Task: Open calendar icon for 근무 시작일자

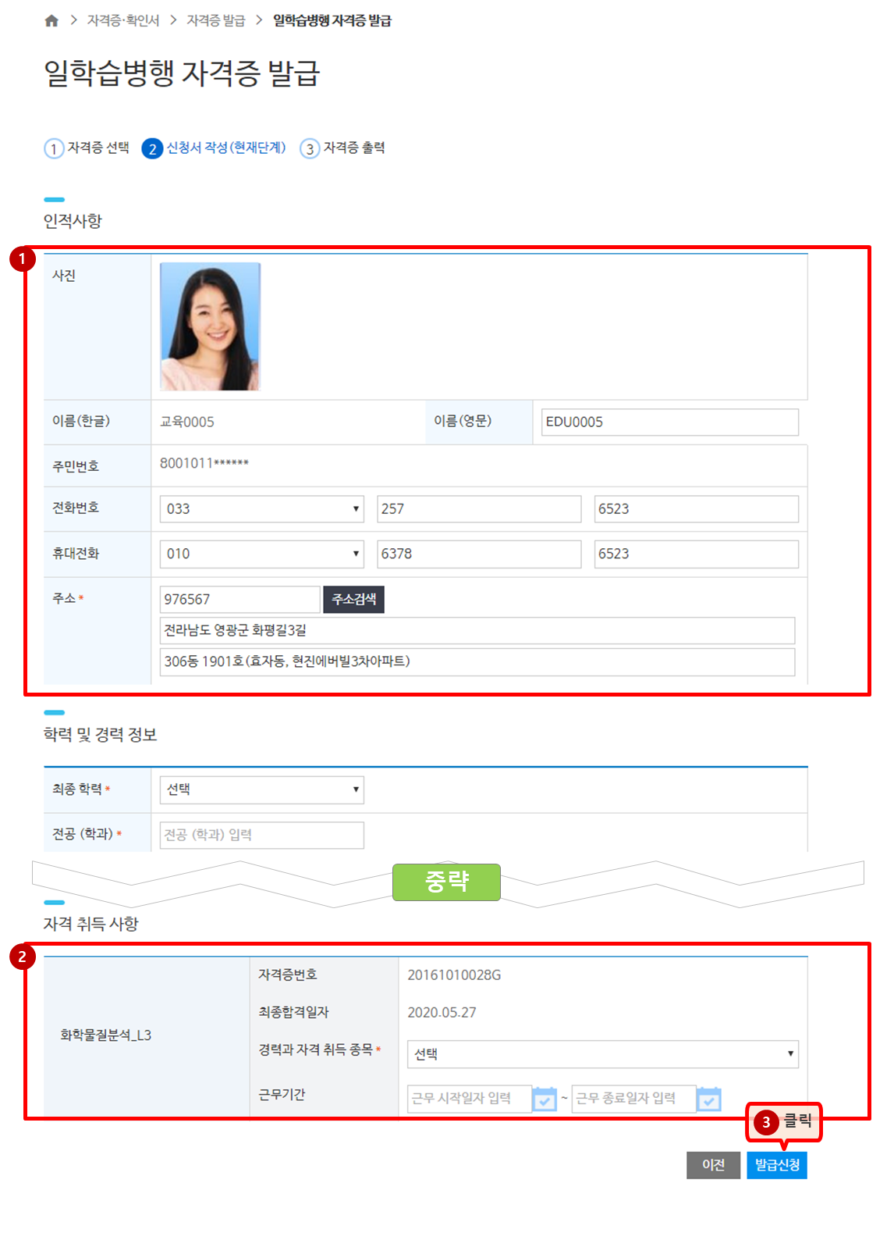Action: [x=545, y=1099]
